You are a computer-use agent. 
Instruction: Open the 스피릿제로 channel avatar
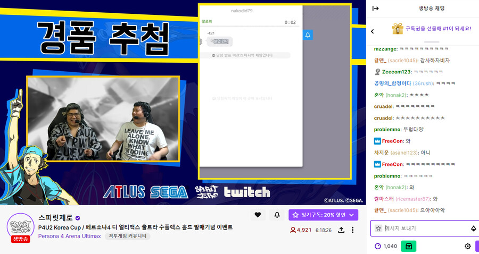(x=20, y=226)
